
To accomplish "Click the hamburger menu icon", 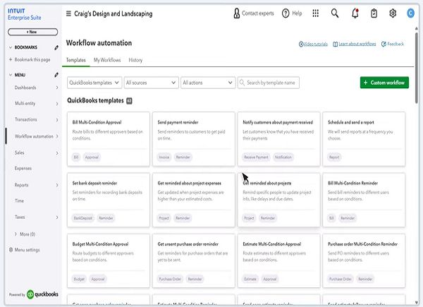I will (68, 13).
